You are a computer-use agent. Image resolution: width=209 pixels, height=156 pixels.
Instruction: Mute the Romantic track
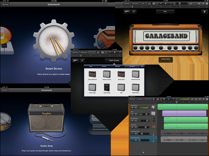[132, 127]
